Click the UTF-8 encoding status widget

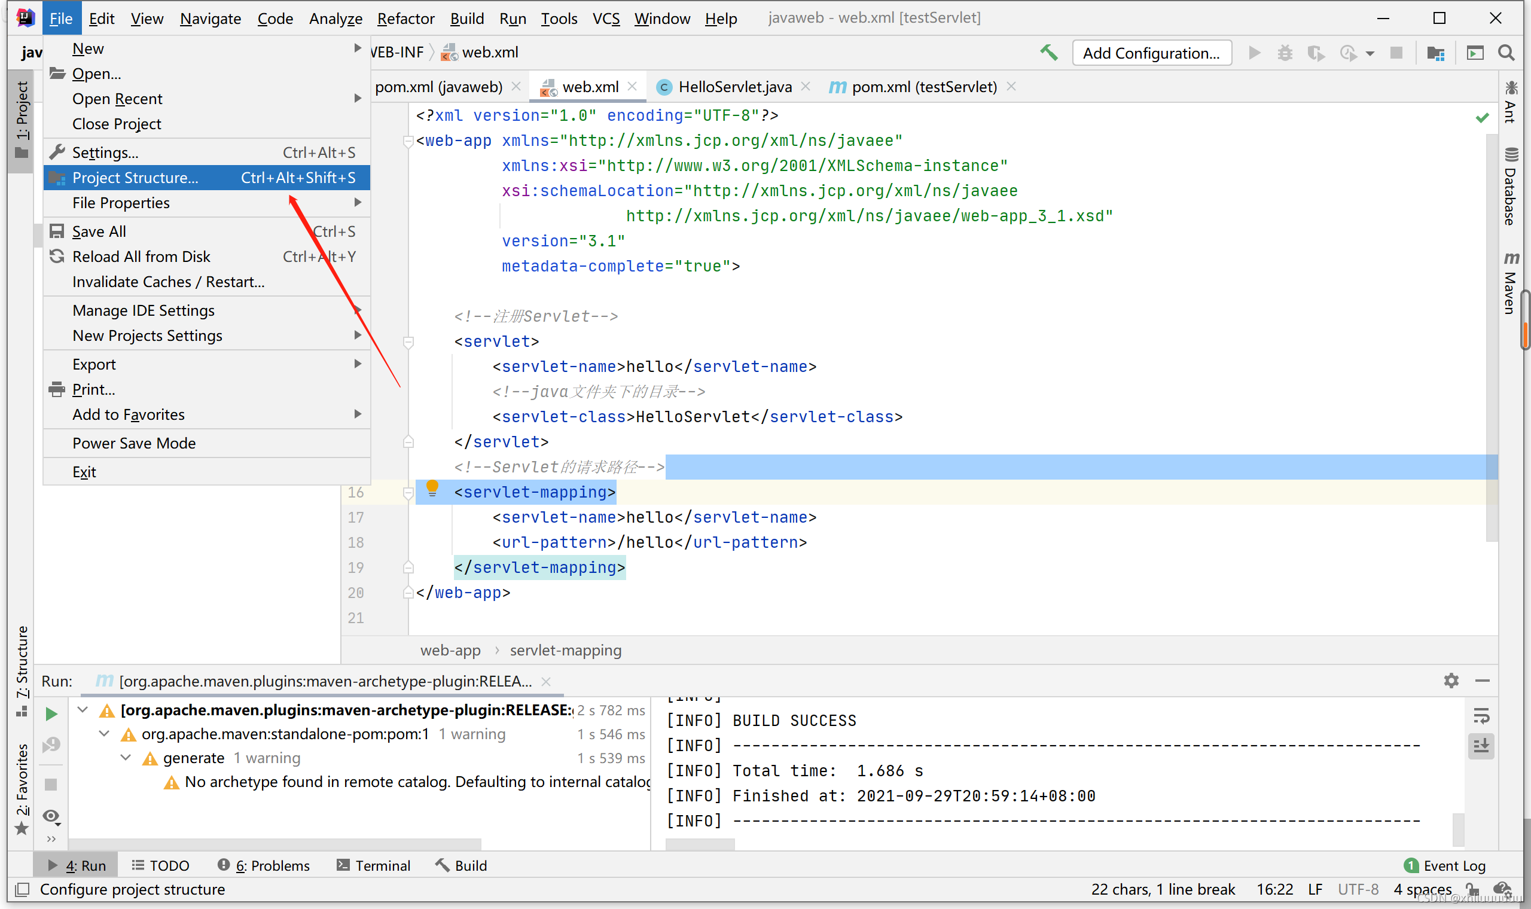(1358, 889)
